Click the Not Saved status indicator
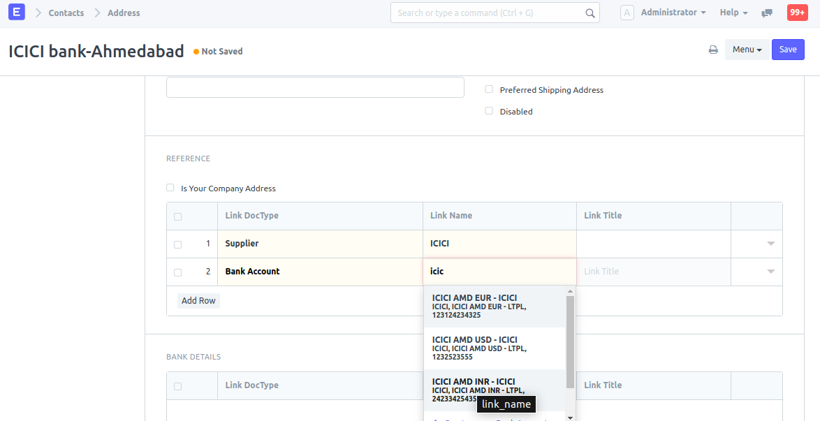 [218, 51]
